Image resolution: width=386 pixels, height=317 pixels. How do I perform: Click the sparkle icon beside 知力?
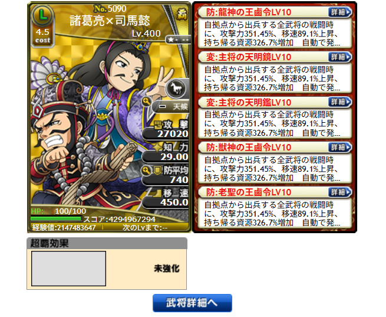pos(157,147)
